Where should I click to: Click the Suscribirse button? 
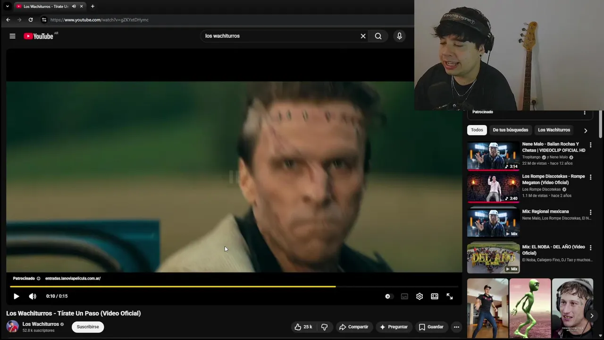pyautogui.click(x=88, y=327)
